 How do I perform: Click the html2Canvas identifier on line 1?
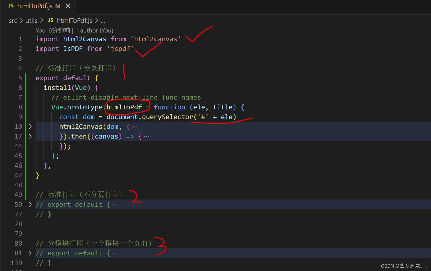(85, 39)
